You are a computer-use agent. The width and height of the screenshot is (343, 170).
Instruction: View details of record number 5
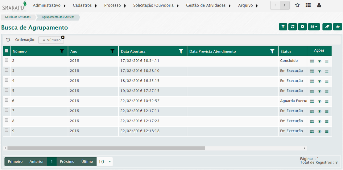pyautogui.click(x=319, y=91)
